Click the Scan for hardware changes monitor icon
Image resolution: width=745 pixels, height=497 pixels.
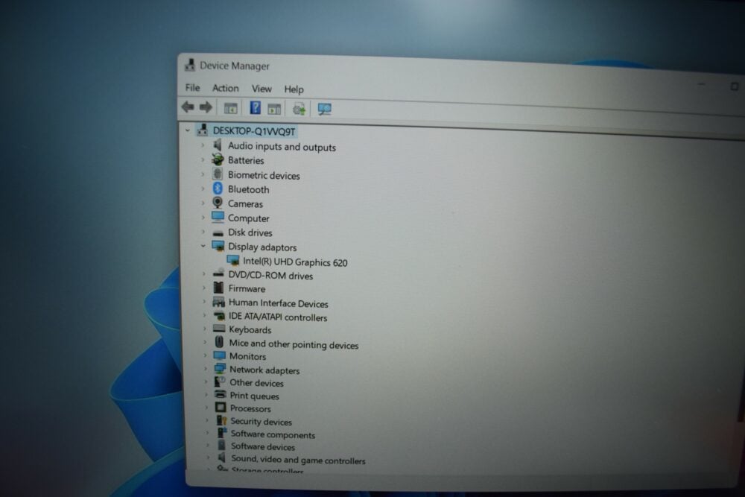[325, 110]
